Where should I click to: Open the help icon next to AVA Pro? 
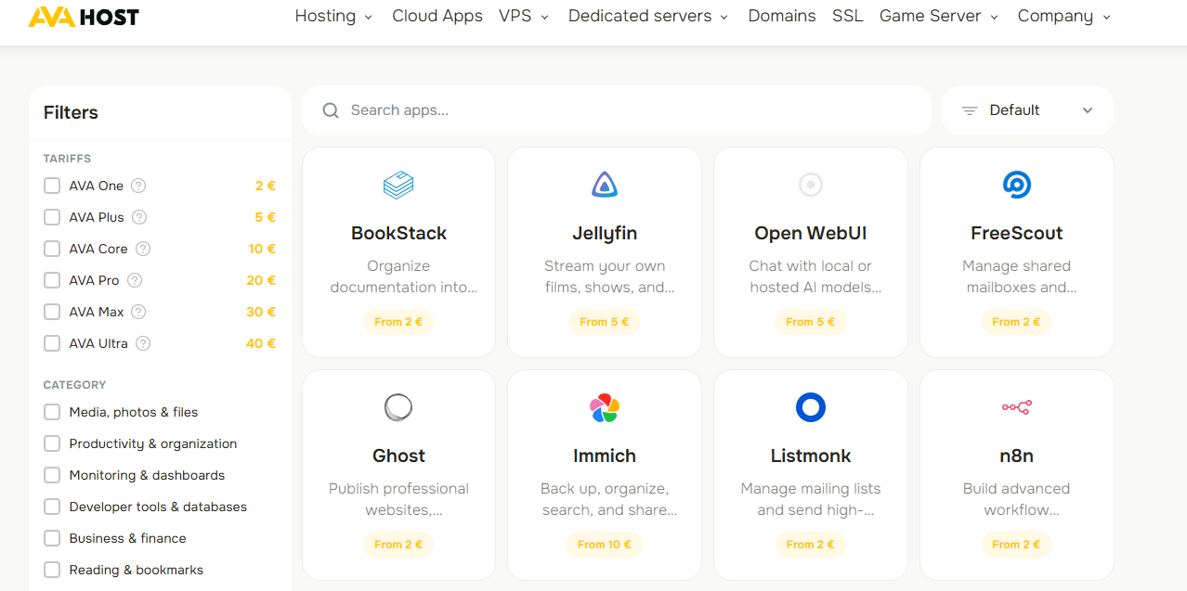coord(135,280)
